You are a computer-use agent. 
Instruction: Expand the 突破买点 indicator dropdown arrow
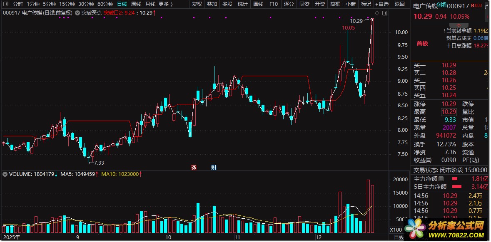point(77,13)
